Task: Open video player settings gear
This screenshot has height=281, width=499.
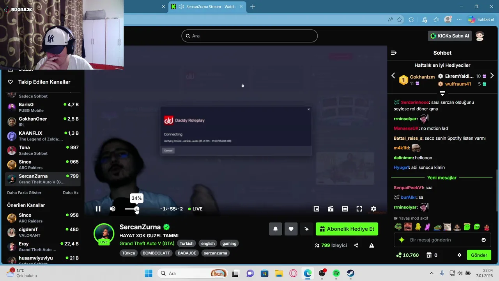Action: (373, 209)
